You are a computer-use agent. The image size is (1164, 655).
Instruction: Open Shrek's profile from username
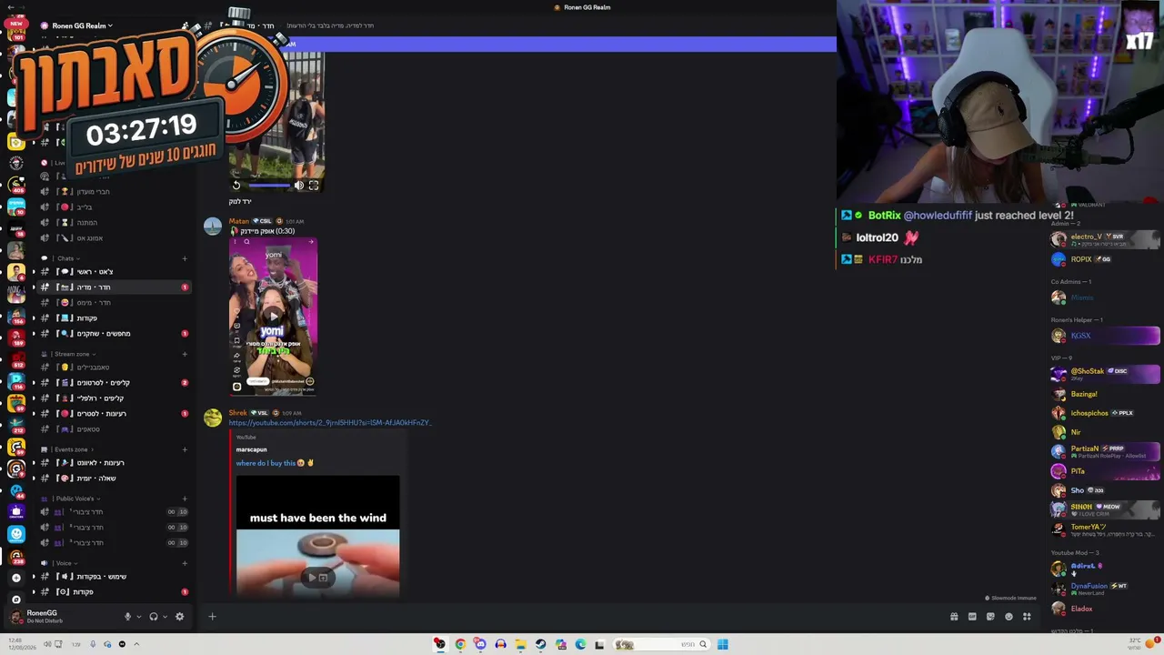[238, 413]
